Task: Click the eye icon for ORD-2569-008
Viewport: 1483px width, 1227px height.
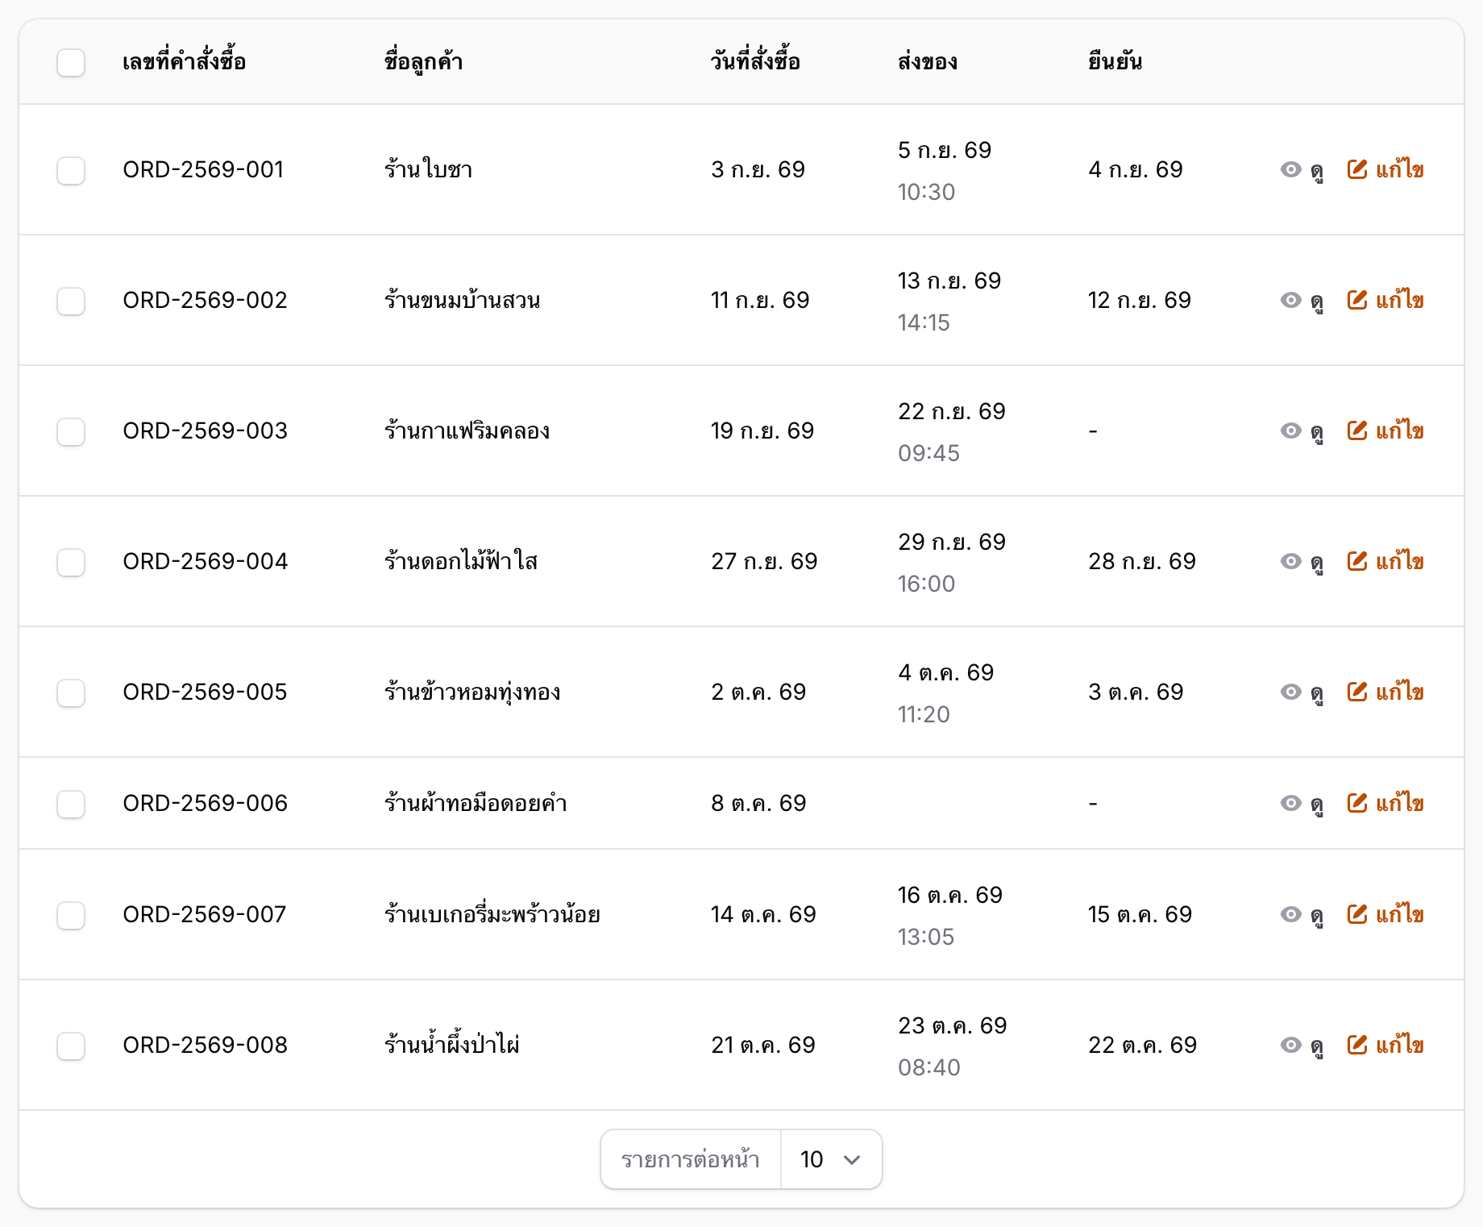Action: click(x=1290, y=1045)
